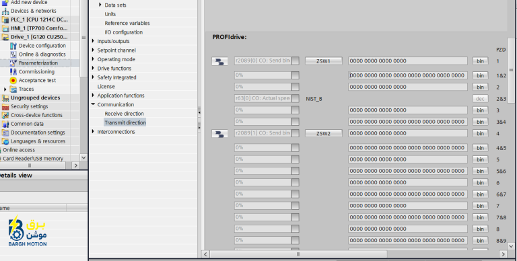Click the ZSW1 button
The image size is (517, 261).
point(323,61)
